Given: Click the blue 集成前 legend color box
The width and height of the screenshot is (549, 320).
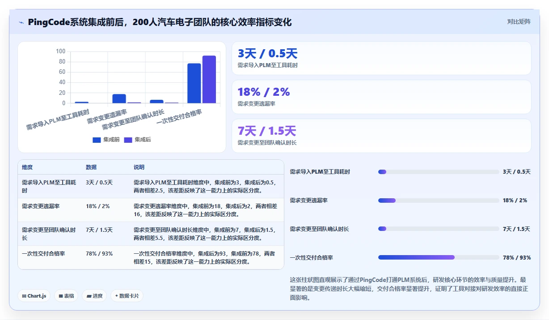Looking at the screenshot, I should pyautogui.click(x=97, y=140).
